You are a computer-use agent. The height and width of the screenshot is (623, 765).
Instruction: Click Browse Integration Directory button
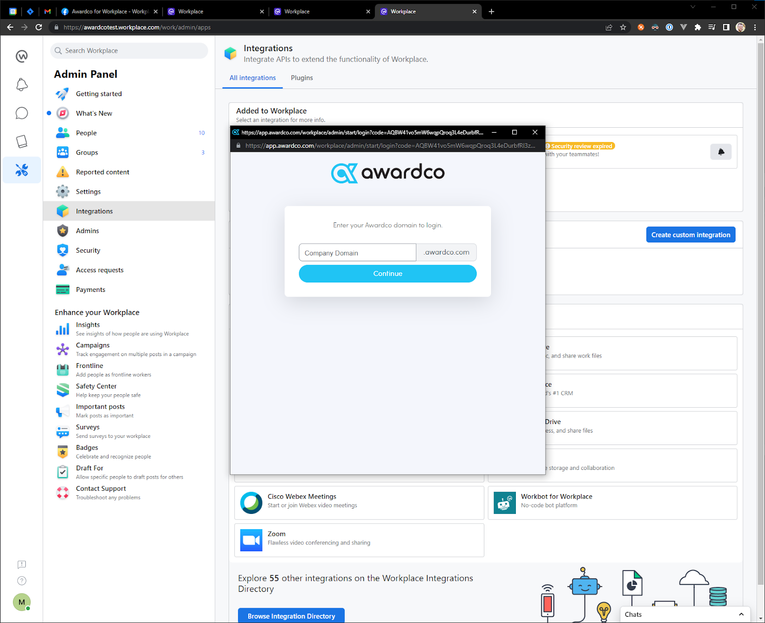(x=291, y=616)
